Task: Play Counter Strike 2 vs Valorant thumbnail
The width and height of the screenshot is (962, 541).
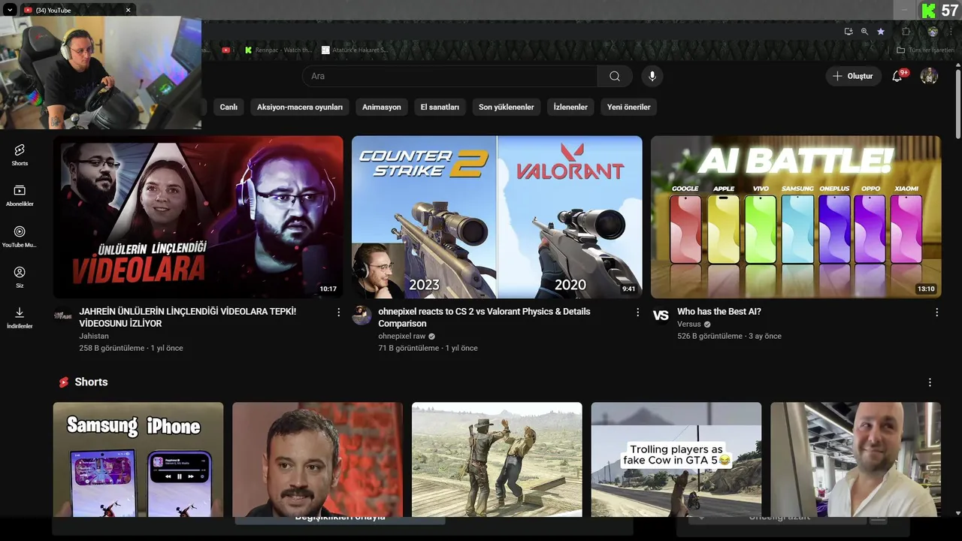Action: [497, 217]
